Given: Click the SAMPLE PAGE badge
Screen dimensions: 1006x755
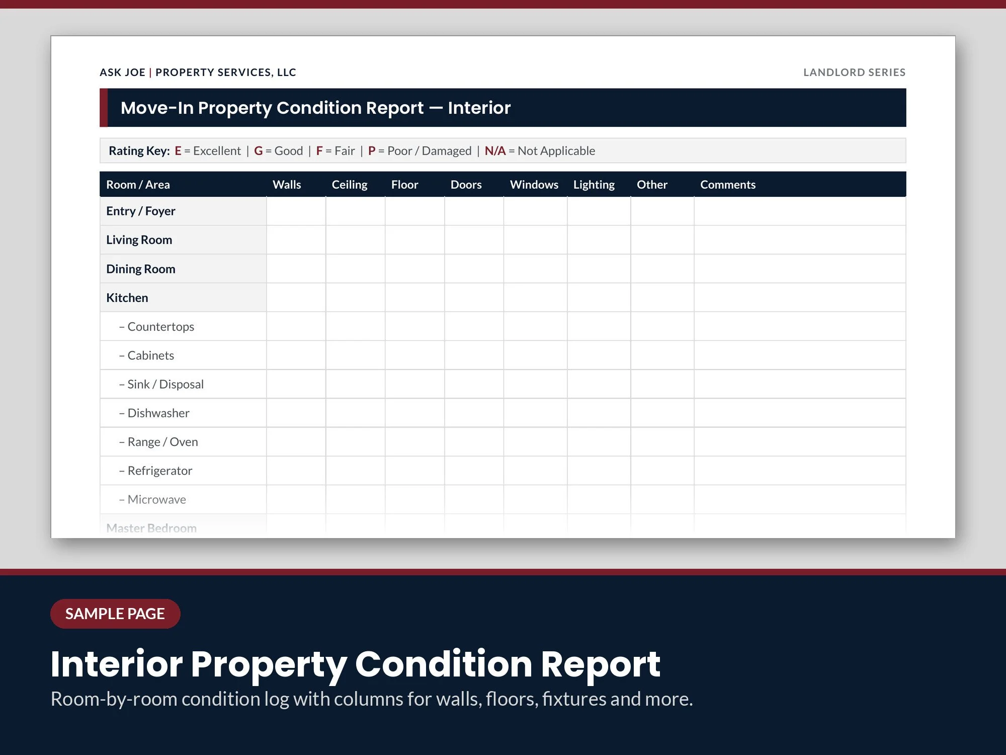Looking at the screenshot, I should point(115,614).
